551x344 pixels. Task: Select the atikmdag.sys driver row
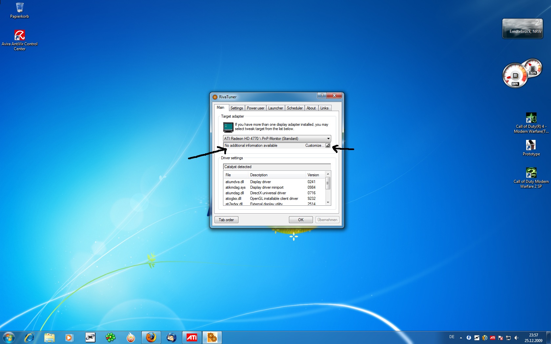[274, 187]
